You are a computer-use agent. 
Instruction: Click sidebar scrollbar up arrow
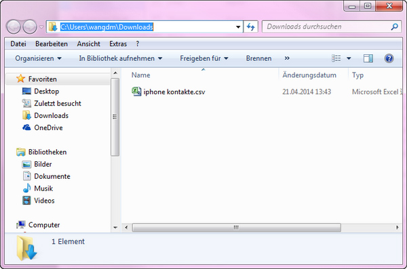tap(115, 73)
